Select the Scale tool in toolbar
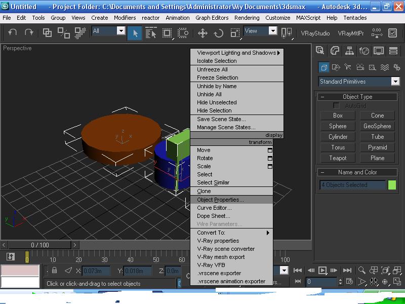Viewport: 405px width, 304px height. [x=235, y=33]
